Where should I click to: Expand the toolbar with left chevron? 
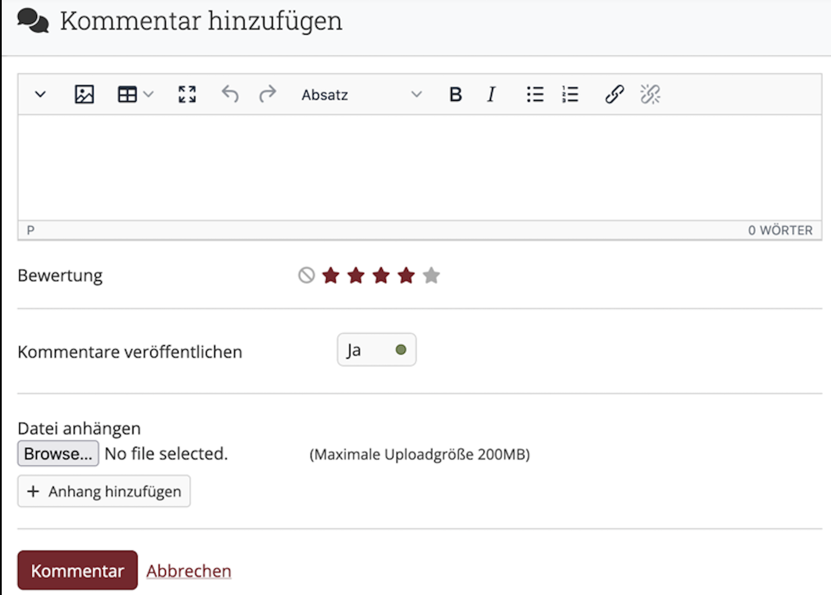coord(40,94)
